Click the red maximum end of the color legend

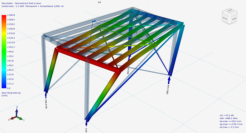pos(4,16)
